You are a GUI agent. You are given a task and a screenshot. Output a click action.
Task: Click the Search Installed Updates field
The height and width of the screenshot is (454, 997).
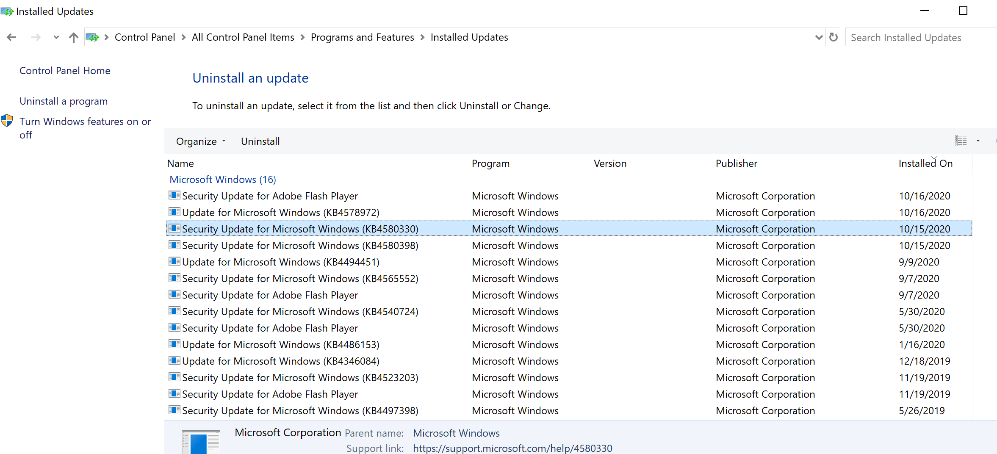[x=919, y=38]
